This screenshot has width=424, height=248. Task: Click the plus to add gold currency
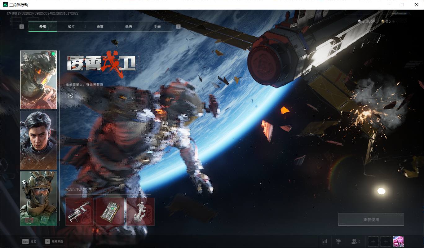pos(394,21)
